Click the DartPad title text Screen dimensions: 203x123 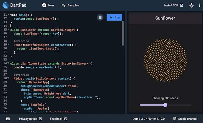pos(18,5)
